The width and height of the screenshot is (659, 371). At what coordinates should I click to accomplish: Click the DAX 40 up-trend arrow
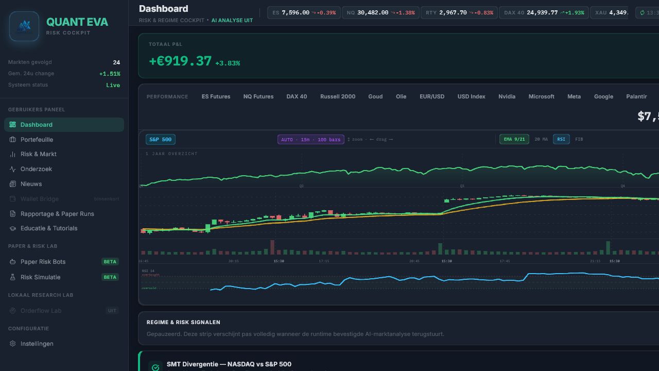562,12
